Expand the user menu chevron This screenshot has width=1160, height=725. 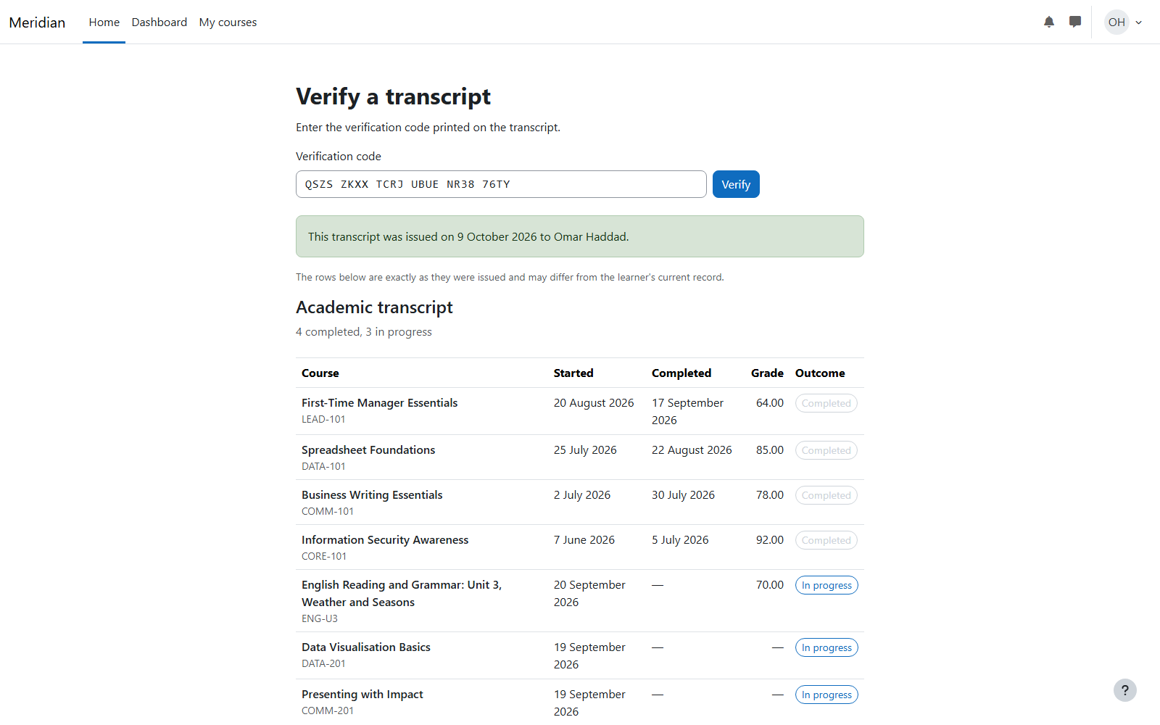1139,22
